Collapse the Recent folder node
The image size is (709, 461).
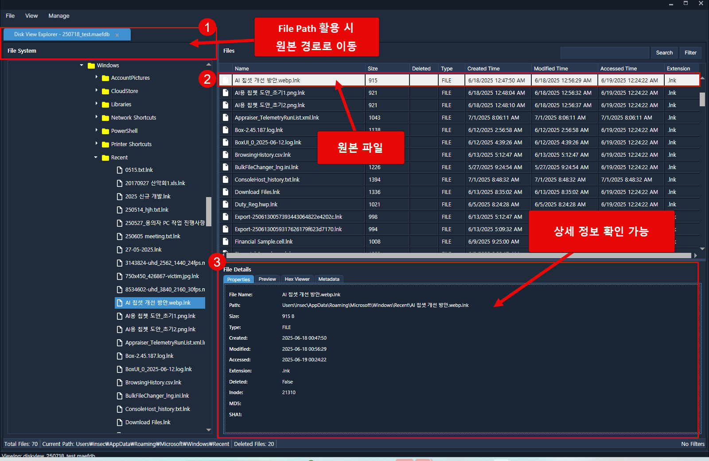pyautogui.click(x=96, y=157)
